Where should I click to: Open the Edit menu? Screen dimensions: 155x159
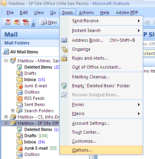pyautogui.click(x=24, y=12)
